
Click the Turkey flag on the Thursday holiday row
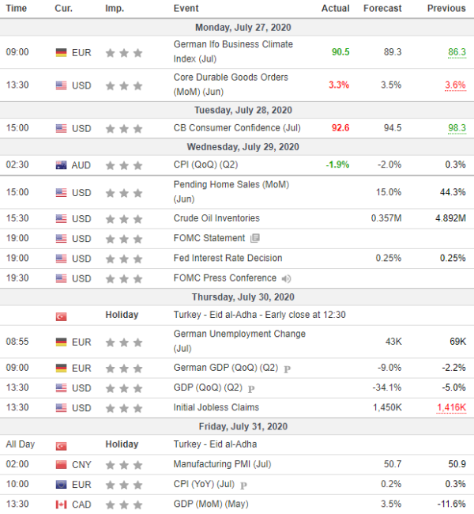62,316
